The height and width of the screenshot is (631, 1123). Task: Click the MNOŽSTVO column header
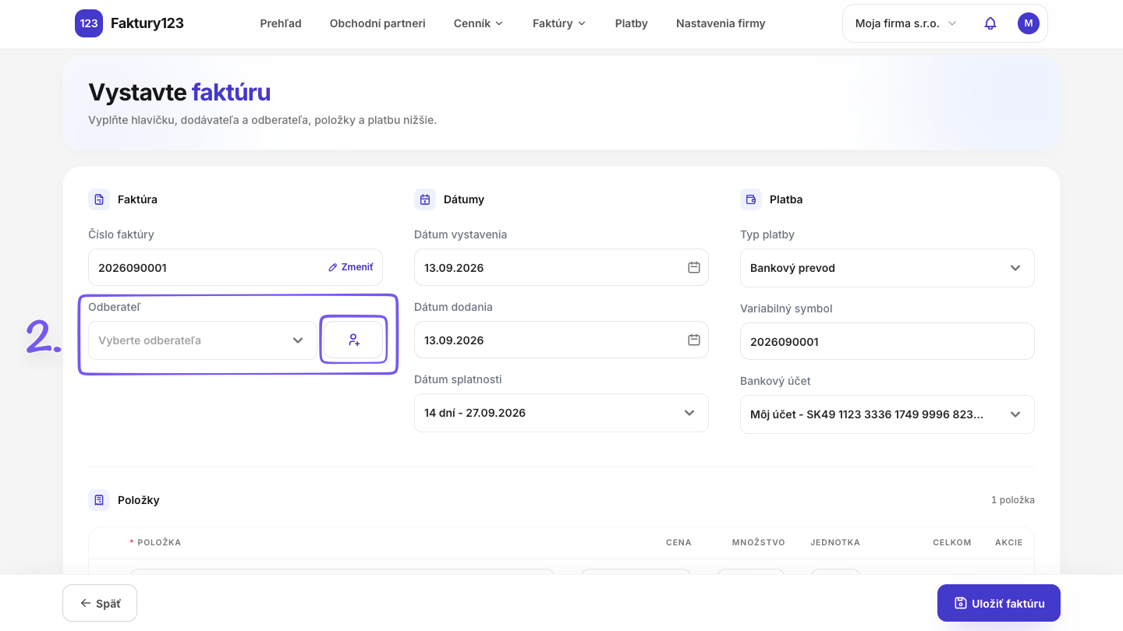pos(759,542)
